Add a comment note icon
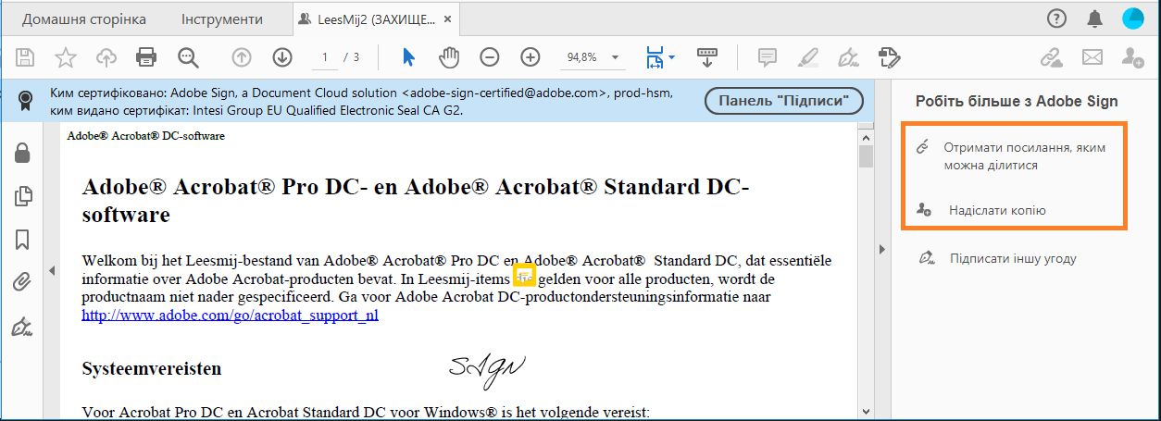The width and height of the screenshot is (1161, 421). (767, 57)
